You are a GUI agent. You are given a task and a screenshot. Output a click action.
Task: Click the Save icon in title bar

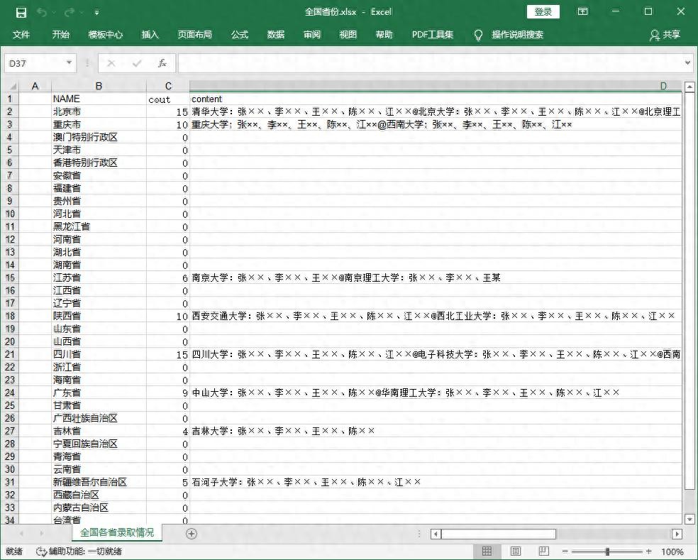21,12
